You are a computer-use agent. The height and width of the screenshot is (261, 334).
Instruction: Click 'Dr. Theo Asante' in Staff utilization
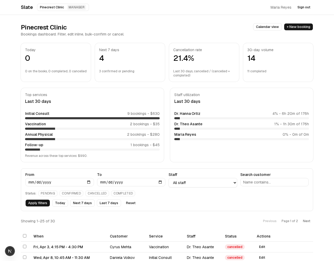point(188,124)
